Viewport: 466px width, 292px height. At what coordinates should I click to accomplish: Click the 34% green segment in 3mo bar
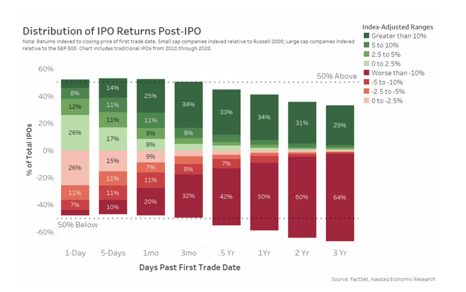pyautogui.click(x=188, y=105)
